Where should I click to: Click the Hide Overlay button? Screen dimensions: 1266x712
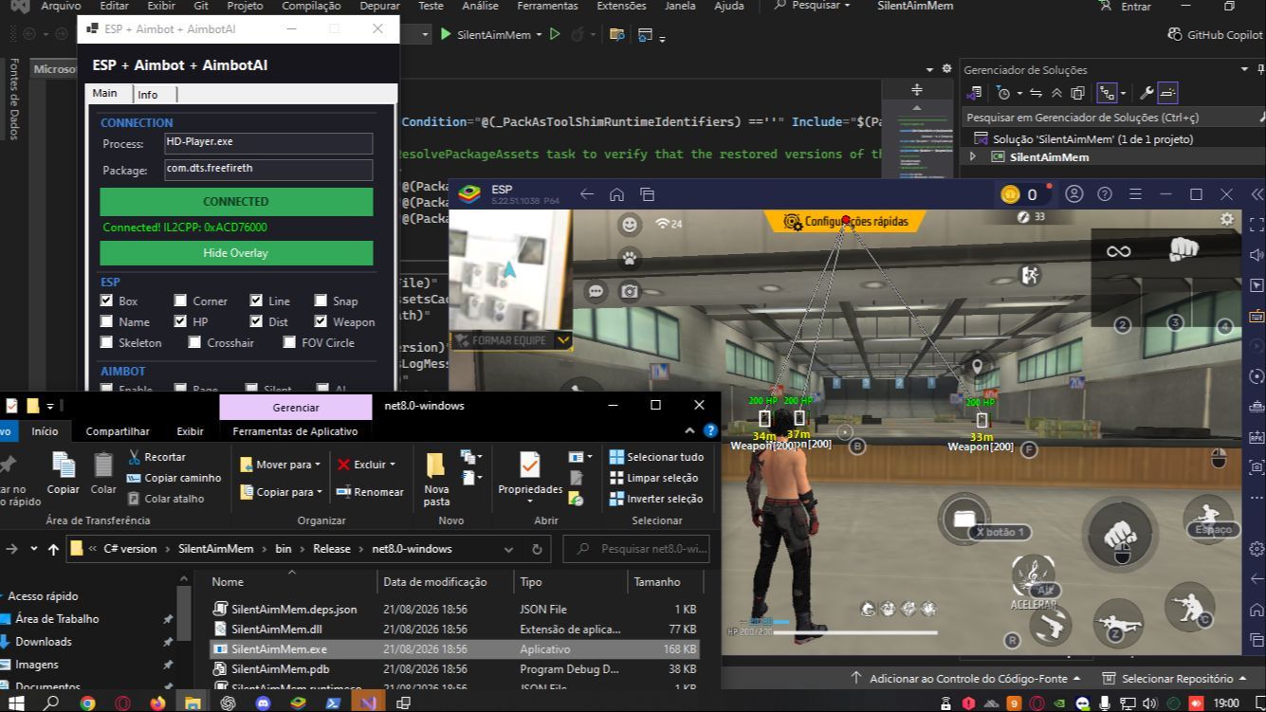[x=236, y=253]
